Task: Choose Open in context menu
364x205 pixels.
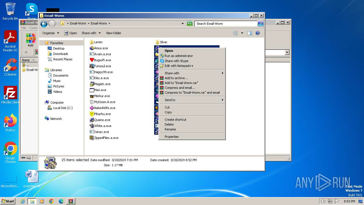Action: (192, 51)
